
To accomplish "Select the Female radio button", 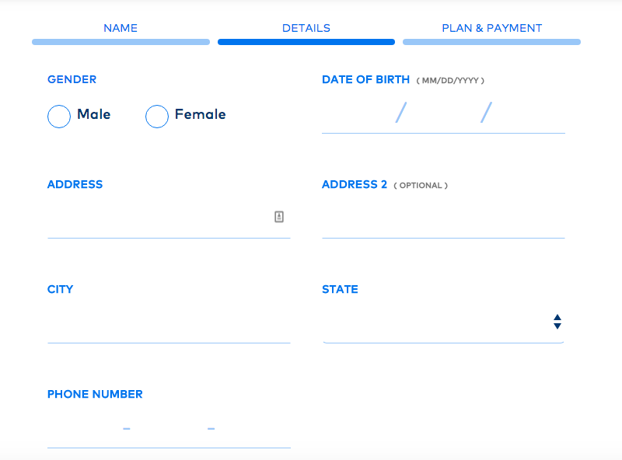I will coord(157,117).
